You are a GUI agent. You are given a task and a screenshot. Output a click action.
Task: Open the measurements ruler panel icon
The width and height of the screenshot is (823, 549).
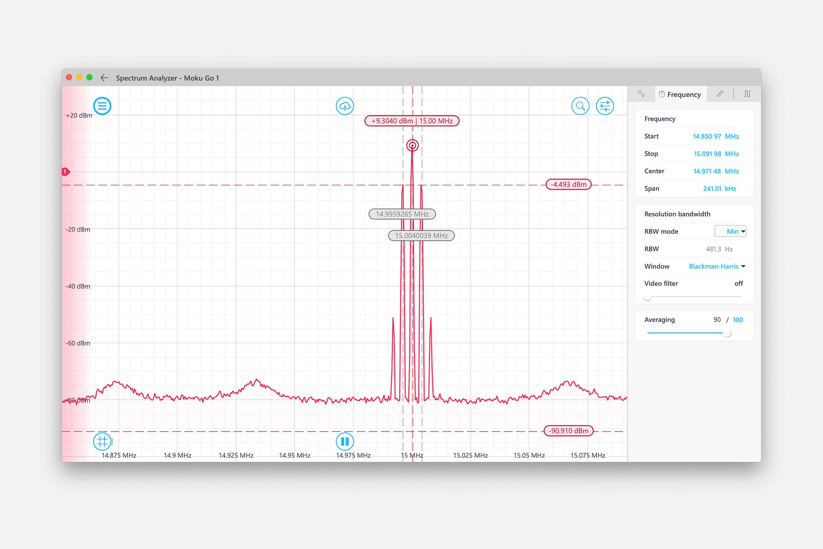tap(720, 94)
